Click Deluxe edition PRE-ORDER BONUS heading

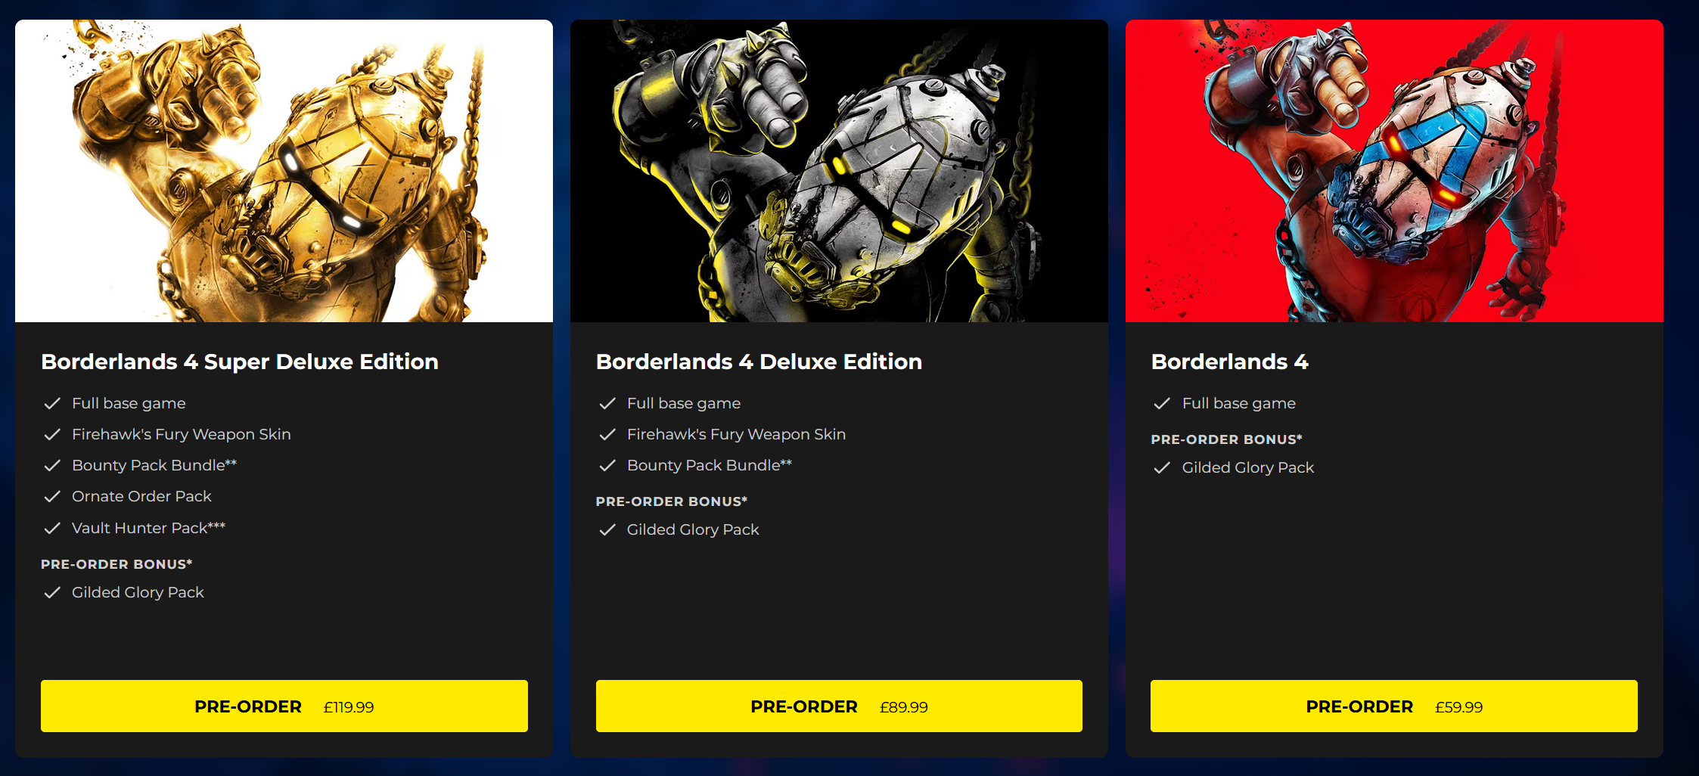pos(672,501)
